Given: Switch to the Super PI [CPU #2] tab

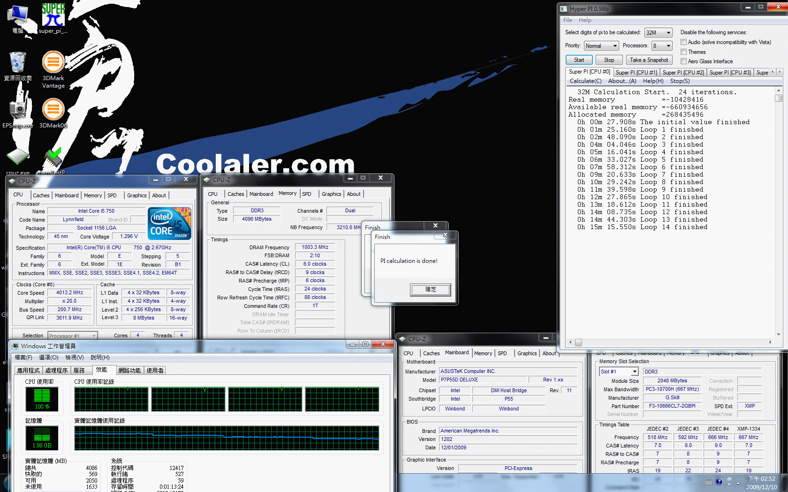Looking at the screenshot, I should point(683,73).
